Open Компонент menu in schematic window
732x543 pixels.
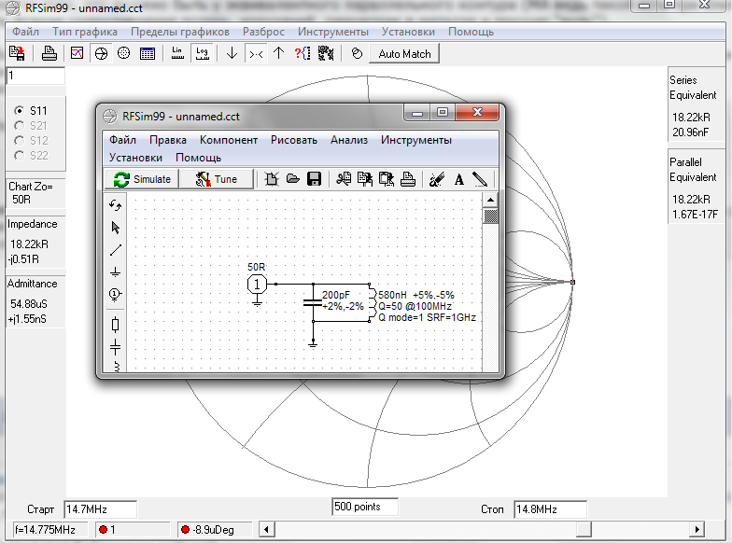[228, 140]
